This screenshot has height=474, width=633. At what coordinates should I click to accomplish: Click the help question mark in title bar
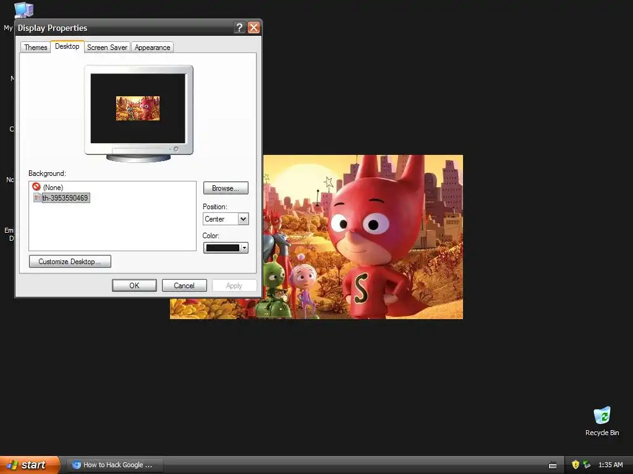239,27
